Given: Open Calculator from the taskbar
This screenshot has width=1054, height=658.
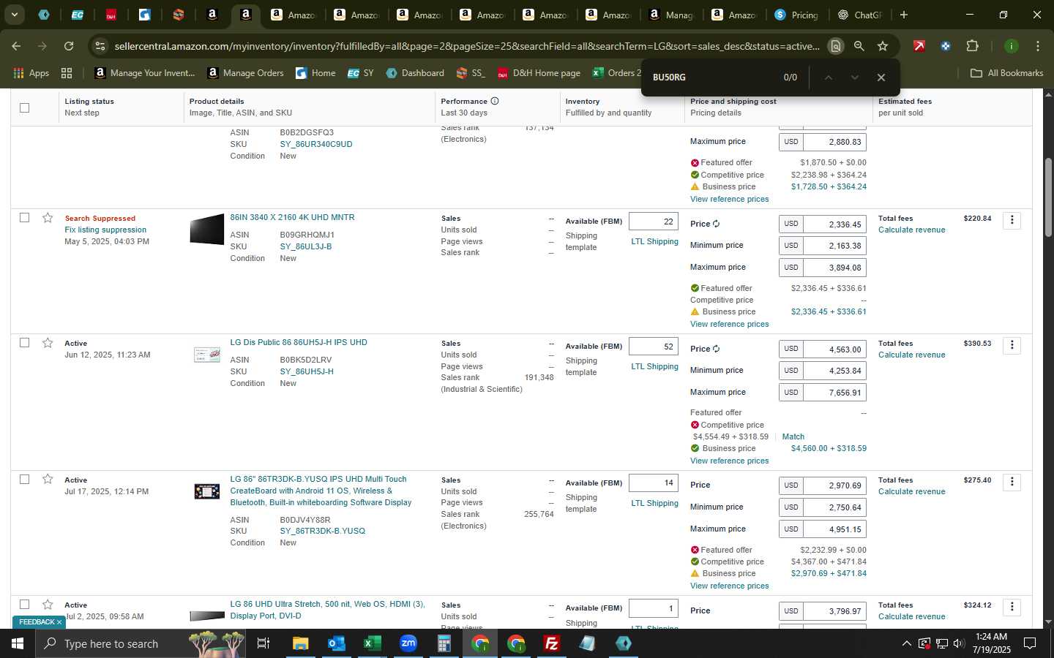Looking at the screenshot, I should point(444,643).
